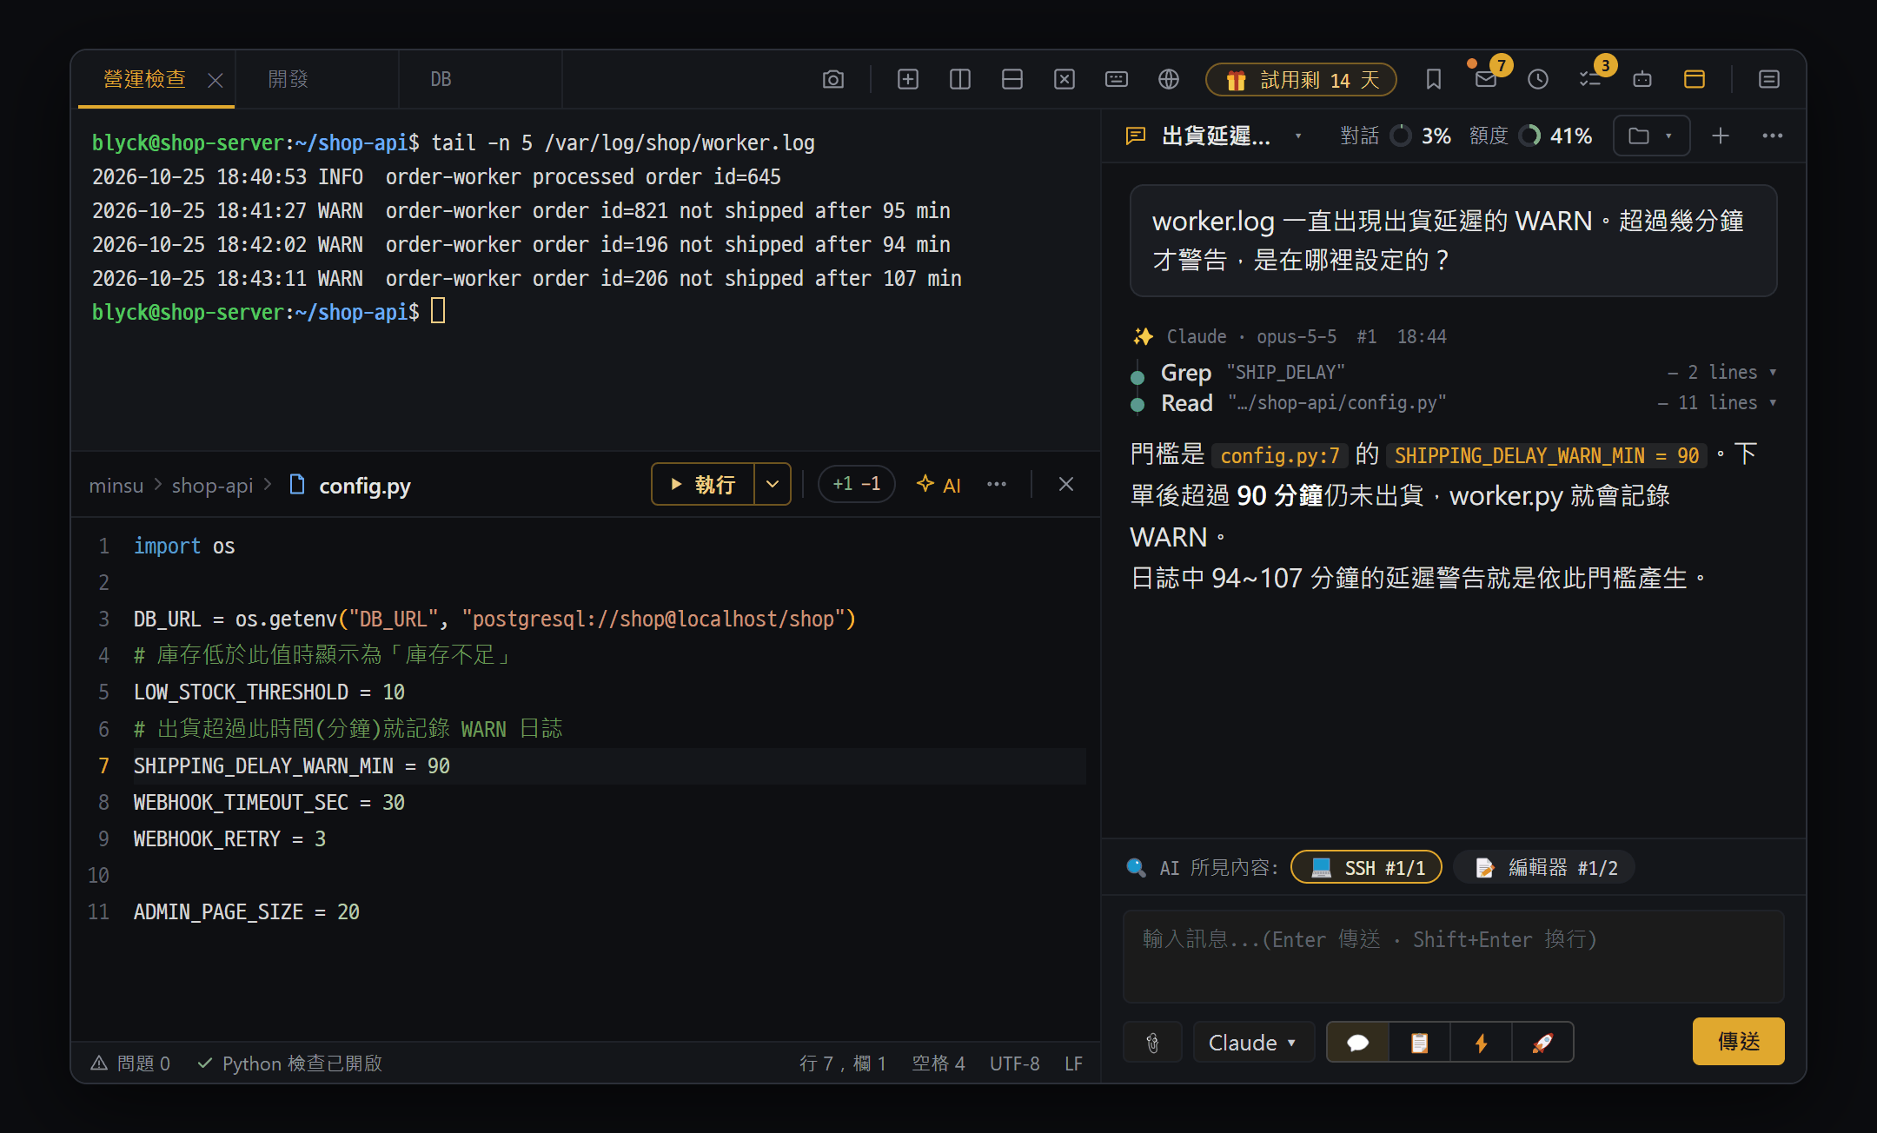Click the AI button in editor toolbar
Viewport: 1877px width, 1133px height.
939,484
